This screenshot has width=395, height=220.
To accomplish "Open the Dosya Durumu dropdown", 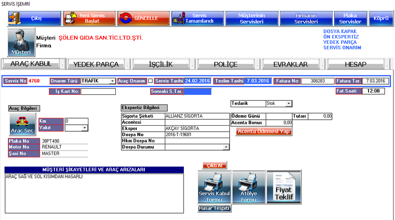I will [226, 147].
